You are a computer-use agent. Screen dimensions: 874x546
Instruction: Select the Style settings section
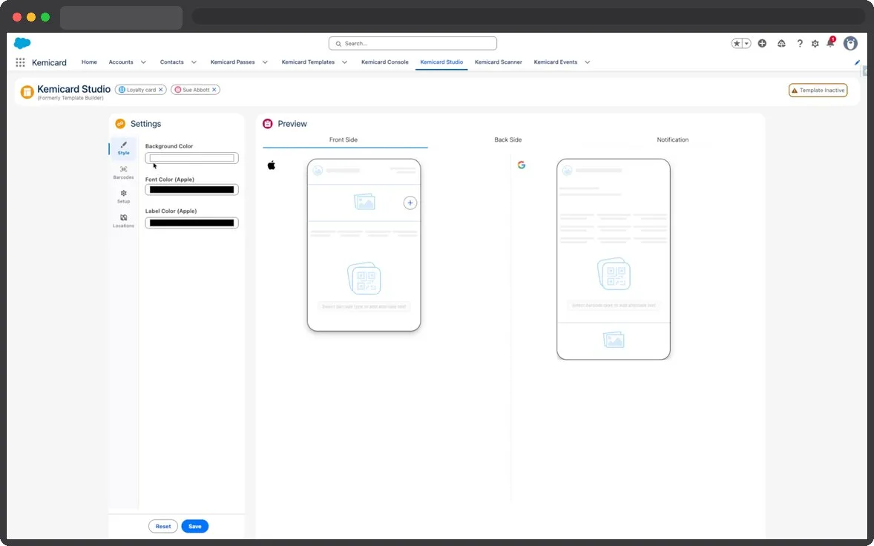coord(123,148)
